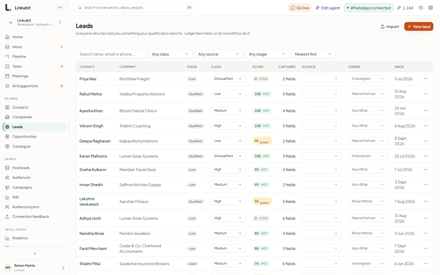The image size is (440, 275).
Task: Open the Home page from the sidebar
Action: 34,37
